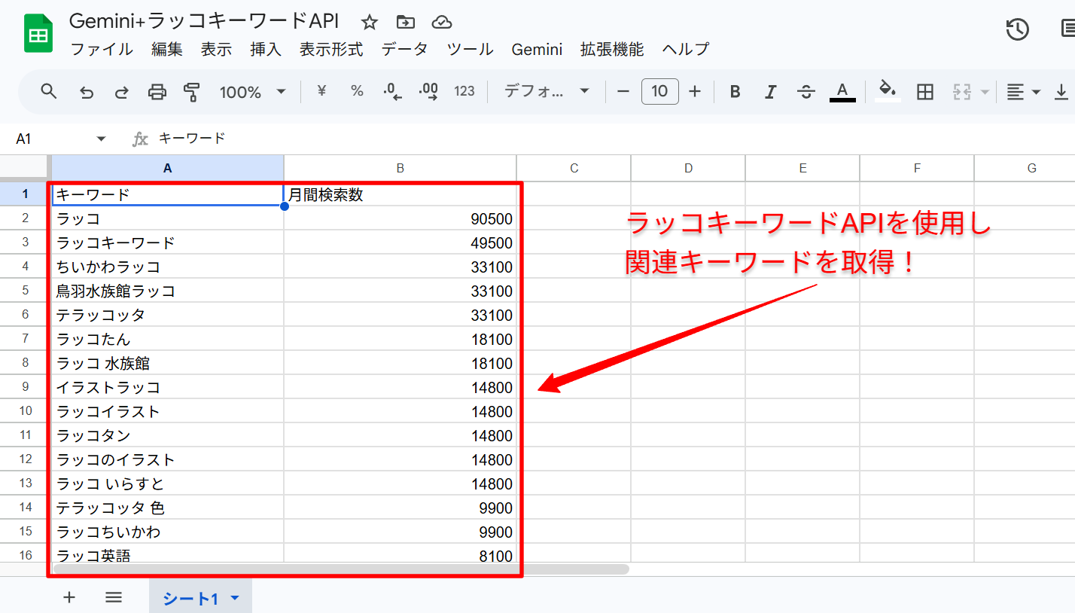
Task: Click the formula bar content
Action: (x=192, y=139)
